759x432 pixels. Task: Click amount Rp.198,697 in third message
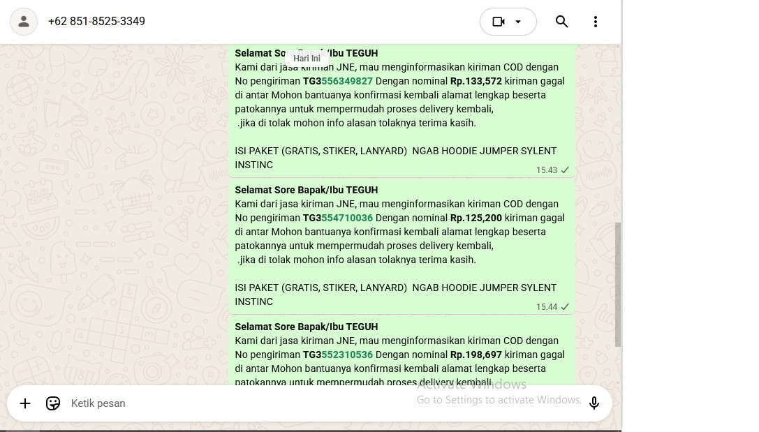click(x=476, y=355)
